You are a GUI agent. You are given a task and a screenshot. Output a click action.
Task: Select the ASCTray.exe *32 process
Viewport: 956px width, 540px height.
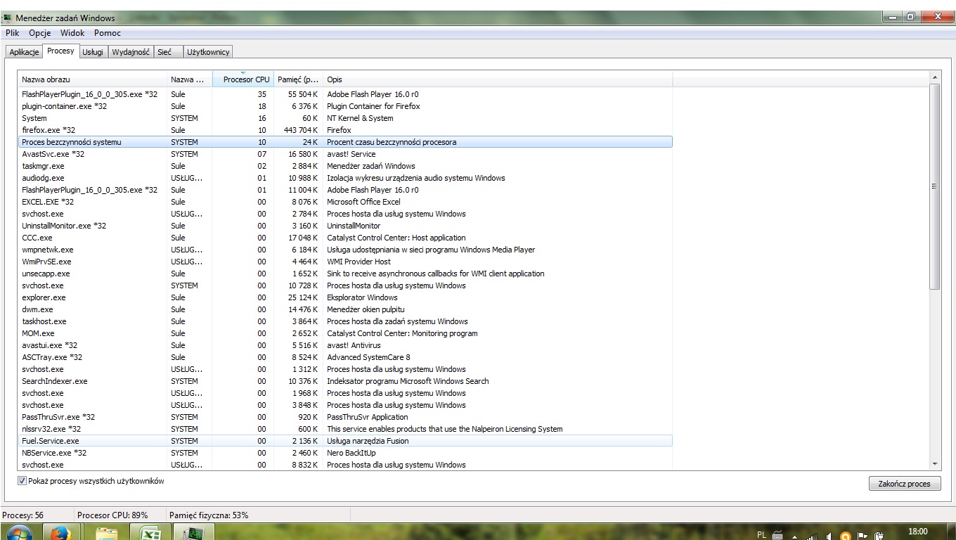[x=345, y=357]
